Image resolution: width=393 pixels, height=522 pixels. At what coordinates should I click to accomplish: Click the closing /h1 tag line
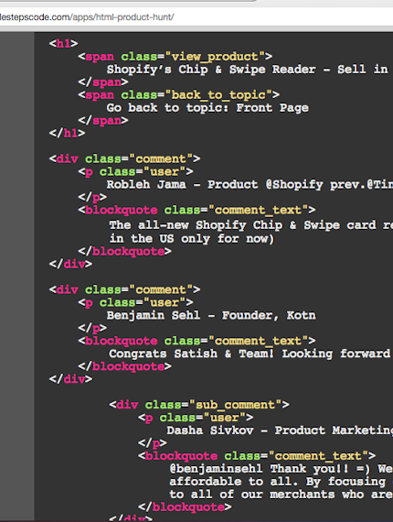point(67,133)
